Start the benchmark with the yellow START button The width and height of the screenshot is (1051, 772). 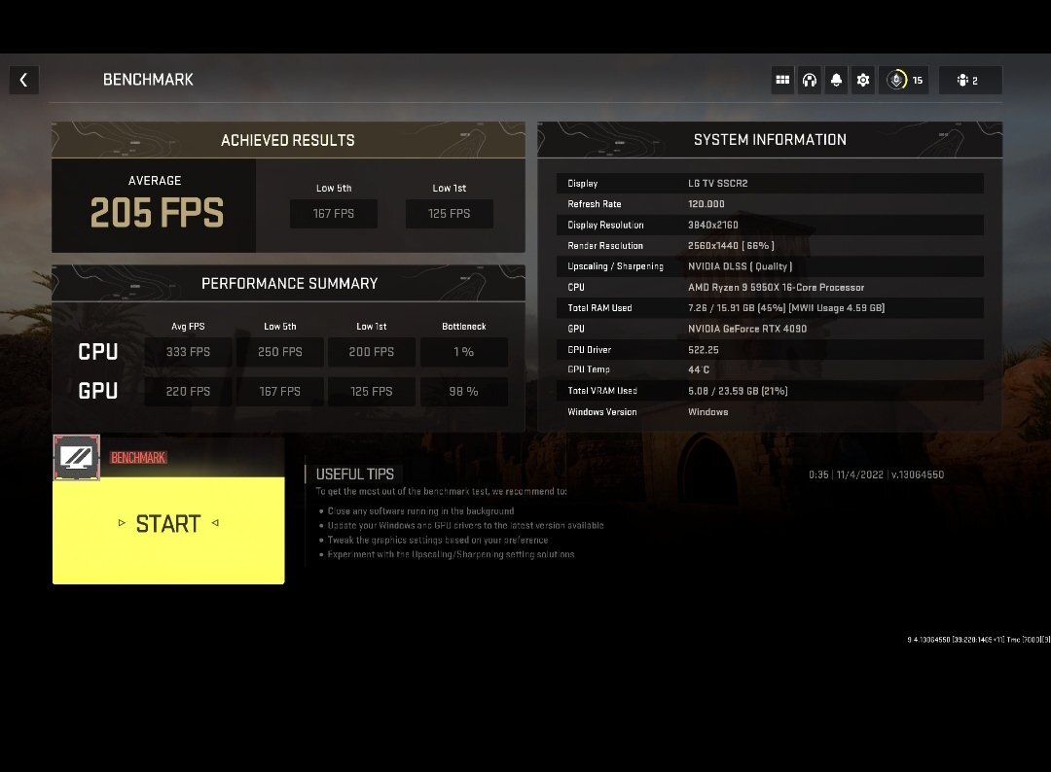pos(168,530)
